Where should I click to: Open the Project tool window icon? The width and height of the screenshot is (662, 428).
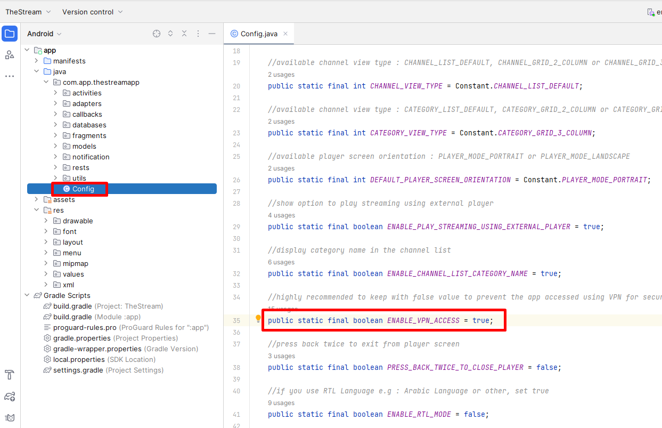pyautogui.click(x=10, y=34)
